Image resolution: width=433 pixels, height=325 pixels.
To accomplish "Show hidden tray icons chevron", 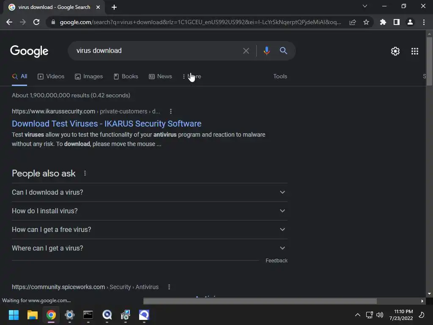I will tap(357, 315).
